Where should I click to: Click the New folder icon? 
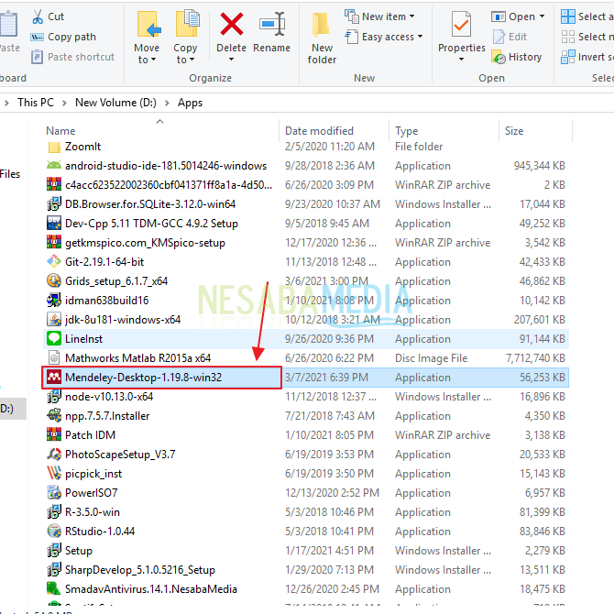(321, 25)
